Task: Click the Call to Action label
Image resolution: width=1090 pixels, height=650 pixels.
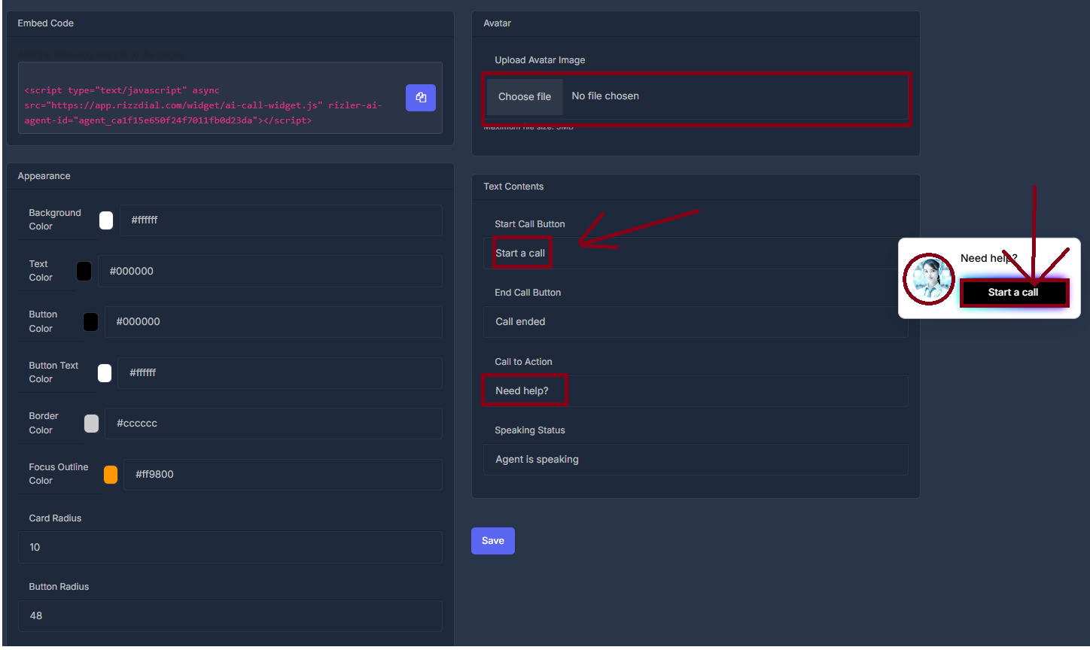Action: pos(523,362)
